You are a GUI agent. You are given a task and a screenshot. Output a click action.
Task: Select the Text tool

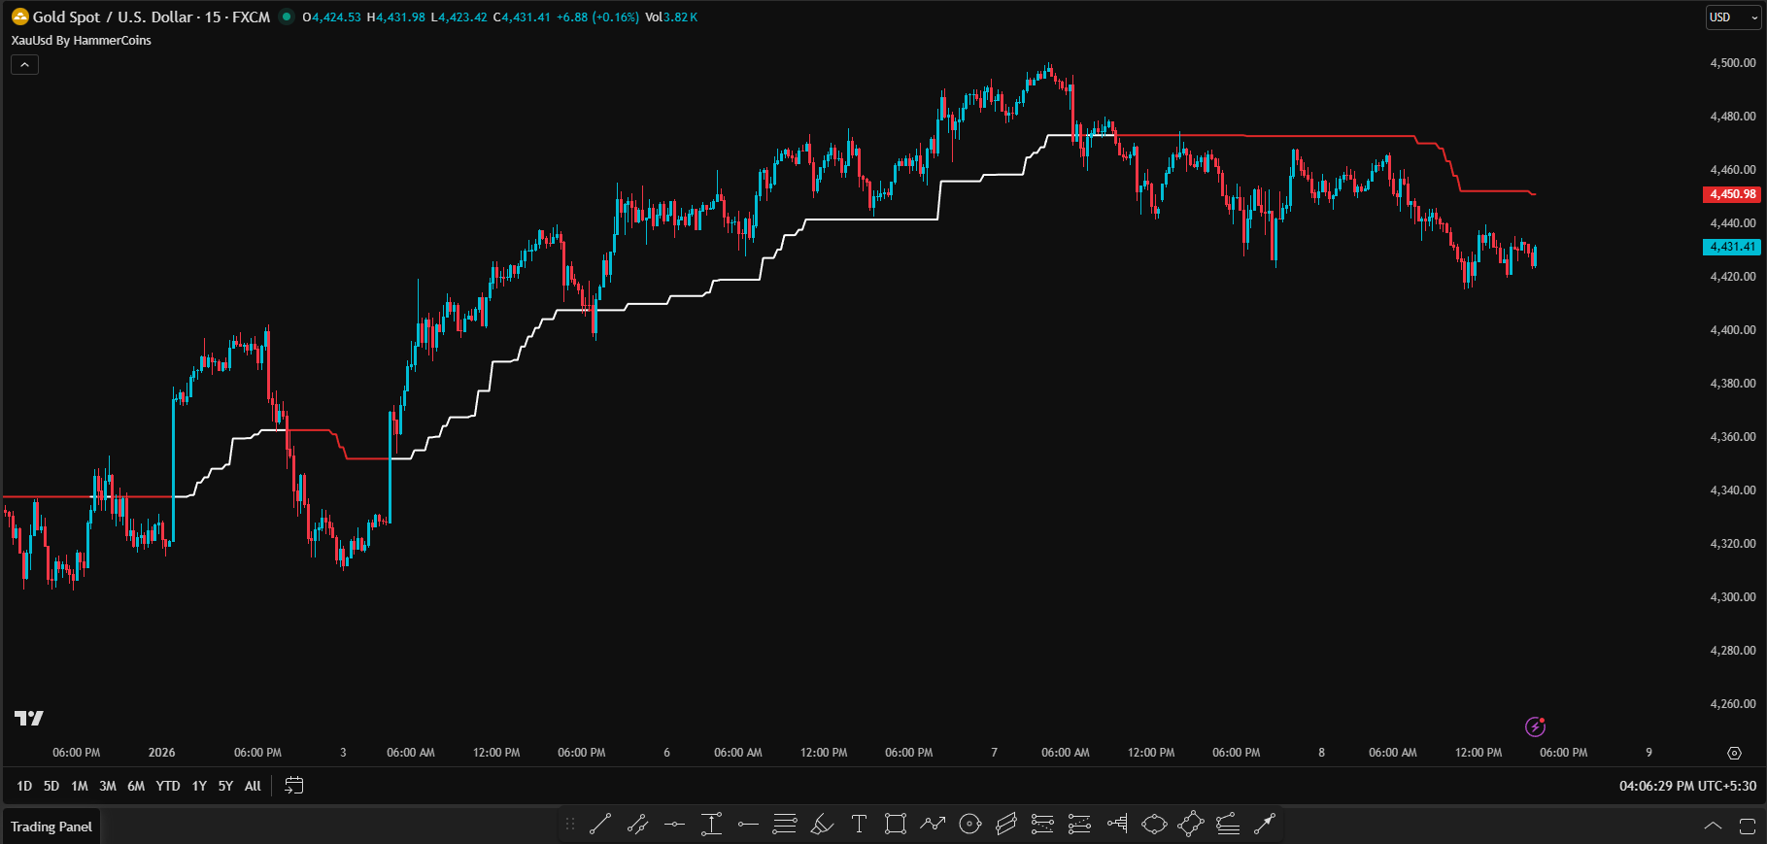point(859,825)
